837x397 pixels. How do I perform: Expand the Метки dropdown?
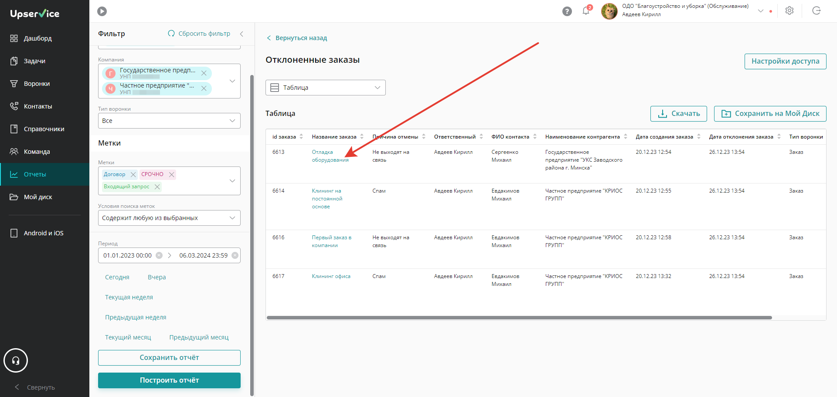coord(232,181)
